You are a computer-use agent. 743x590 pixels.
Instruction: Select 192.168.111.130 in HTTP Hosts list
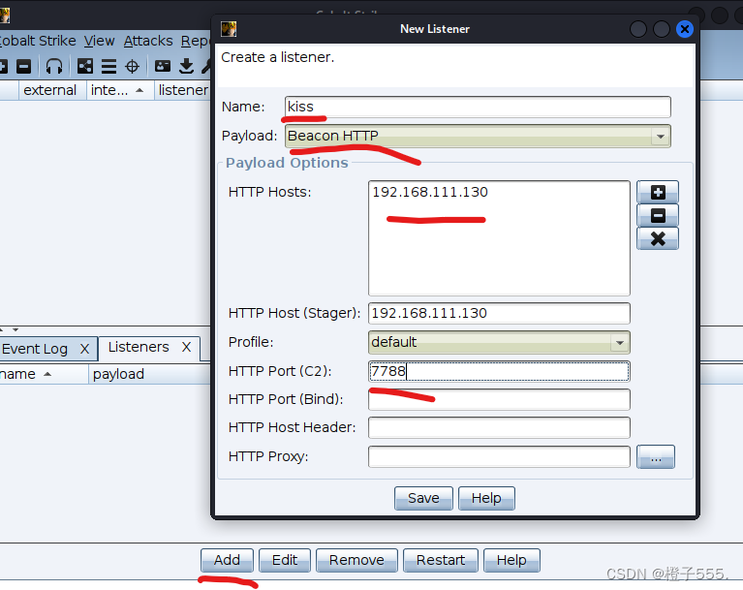pos(430,192)
